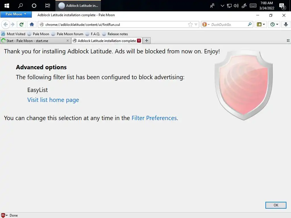Viewport: 291px width, 218px height.
Task: Open the Pale Moon bookmark
Action: tap(38, 34)
